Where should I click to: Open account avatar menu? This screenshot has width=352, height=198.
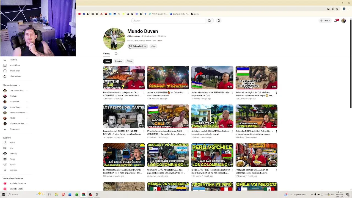click(x=343, y=21)
